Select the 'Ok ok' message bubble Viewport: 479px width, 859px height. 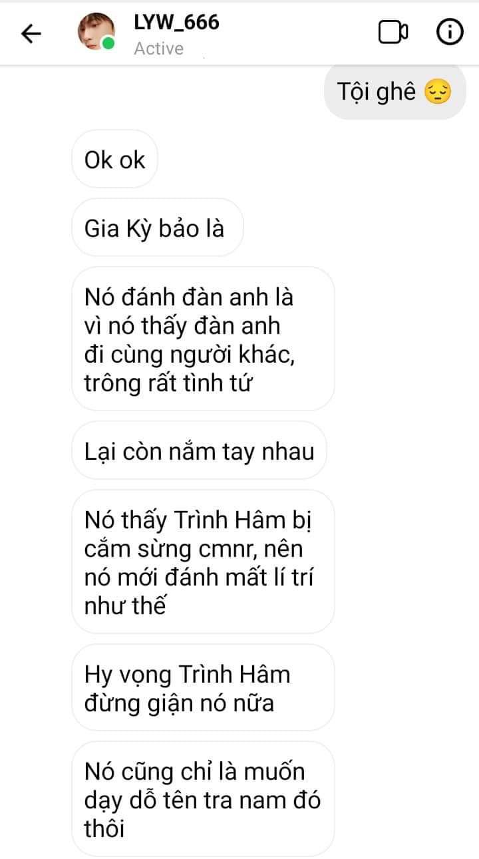pos(114,160)
